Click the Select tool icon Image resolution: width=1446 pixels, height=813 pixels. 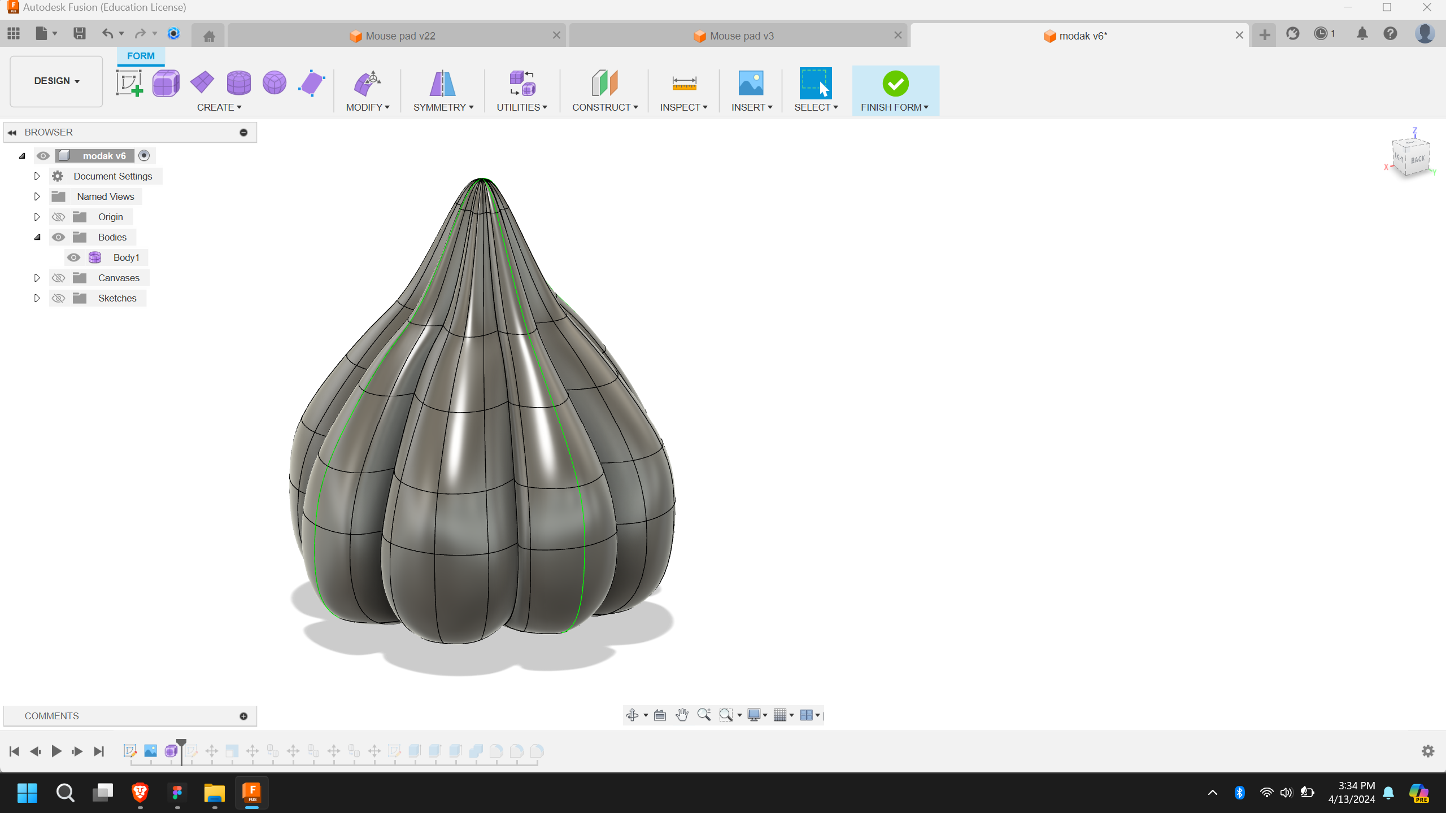pos(816,83)
